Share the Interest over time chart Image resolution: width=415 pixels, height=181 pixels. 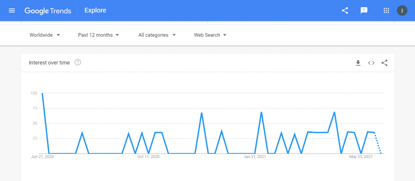point(384,63)
